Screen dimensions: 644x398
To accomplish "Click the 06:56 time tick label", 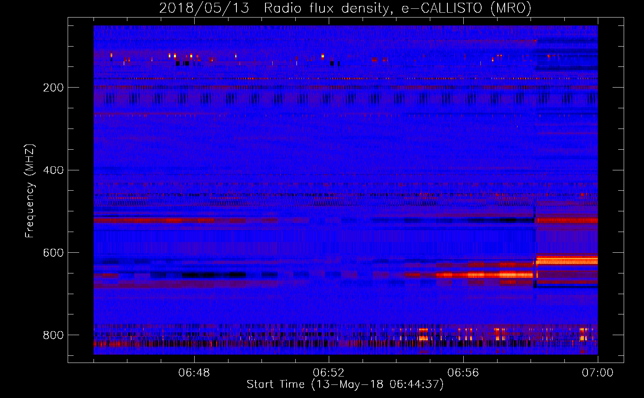I will coord(463,373).
